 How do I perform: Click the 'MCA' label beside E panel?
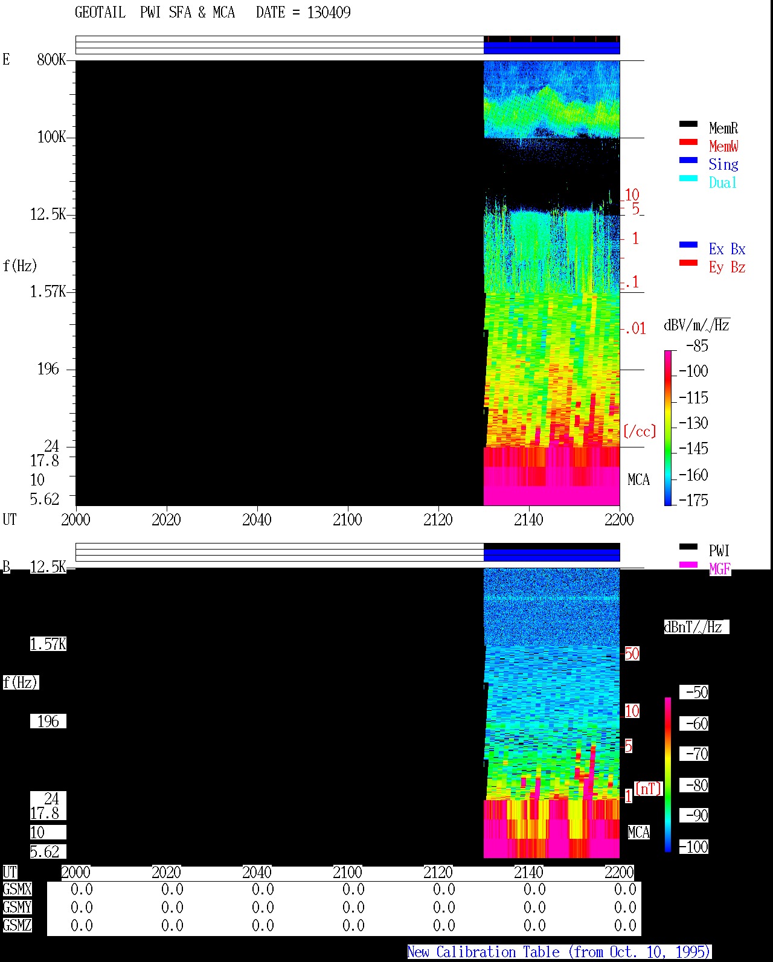[x=638, y=479]
